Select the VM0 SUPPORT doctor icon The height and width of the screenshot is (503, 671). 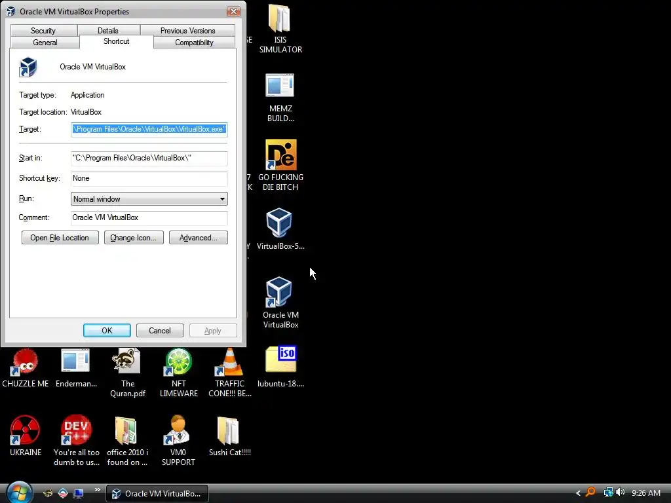(177, 430)
